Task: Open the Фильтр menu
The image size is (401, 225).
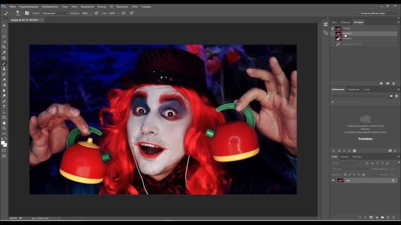Action: (102, 7)
